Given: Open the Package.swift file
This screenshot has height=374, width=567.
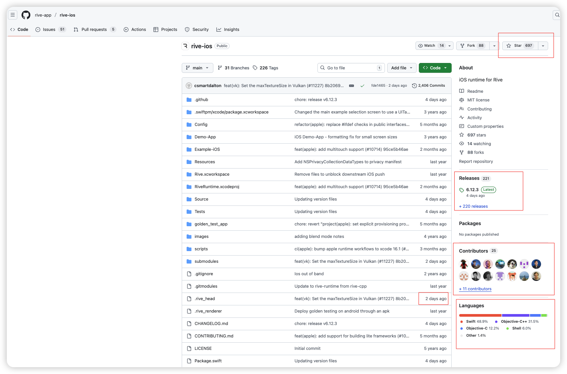Looking at the screenshot, I should pyautogui.click(x=208, y=361).
